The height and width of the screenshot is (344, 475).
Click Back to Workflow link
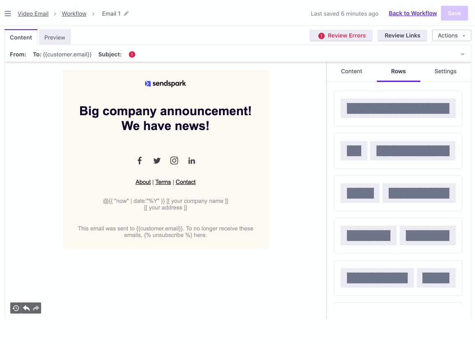[413, 13]
